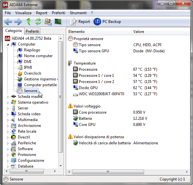Click the Configurazione category icon
This screenshot has width=193, height=185.
[13, 160]
